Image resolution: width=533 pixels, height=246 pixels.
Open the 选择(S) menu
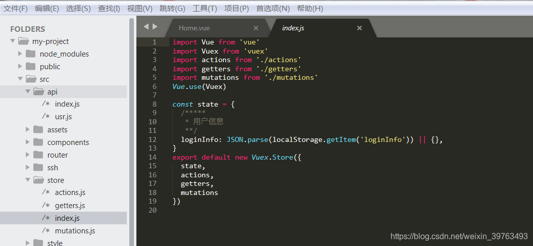[78, 9]
